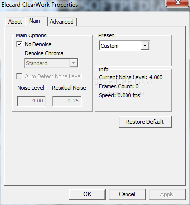190x205 pixels.
Task: Open the Advanced tab
Action: 62,22
